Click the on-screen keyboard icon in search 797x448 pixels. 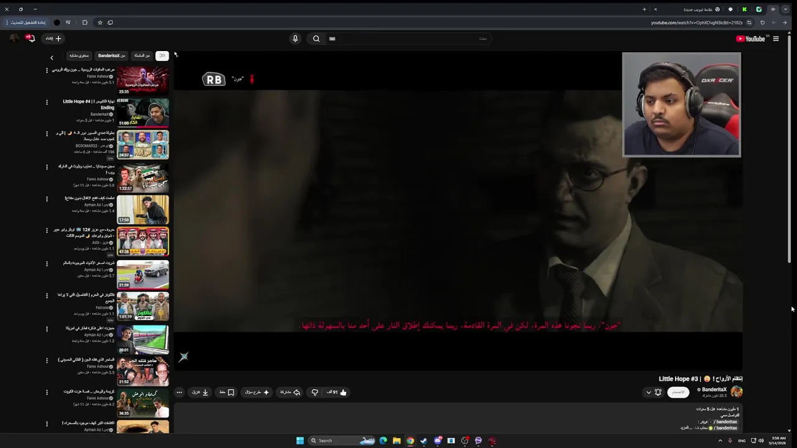point(332,39)
